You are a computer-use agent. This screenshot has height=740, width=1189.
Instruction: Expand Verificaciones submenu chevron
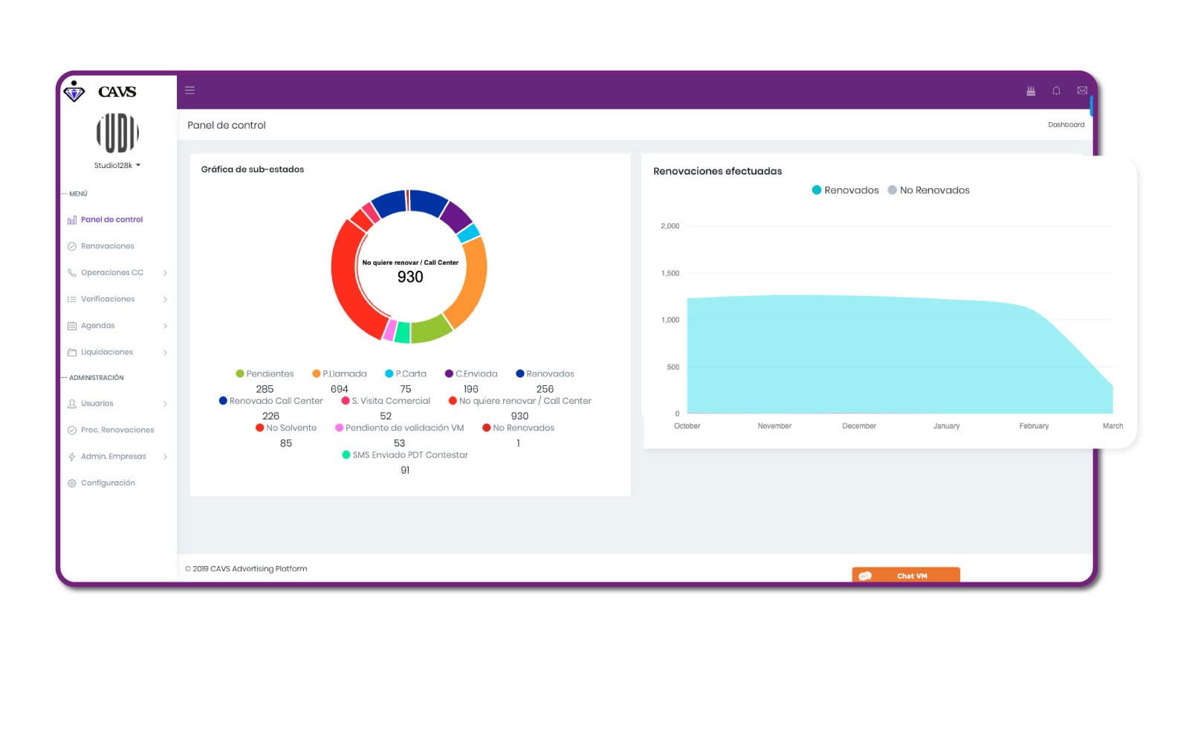point(165,300)
